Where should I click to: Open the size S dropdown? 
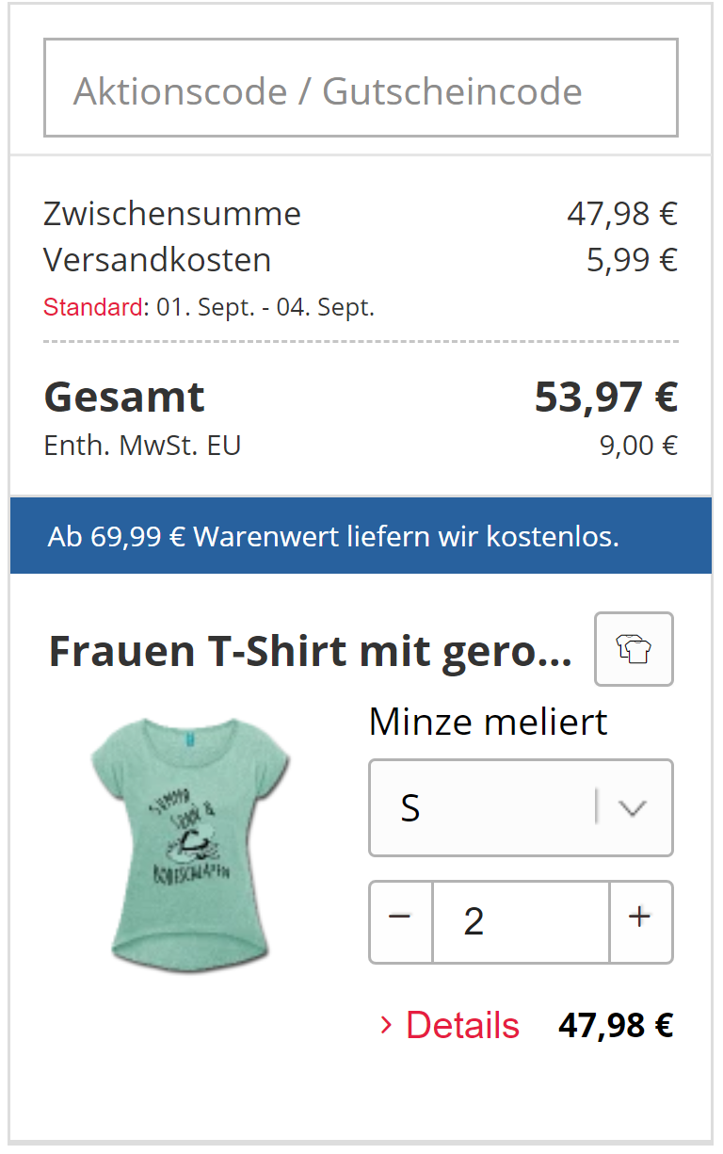click(480, 808)
